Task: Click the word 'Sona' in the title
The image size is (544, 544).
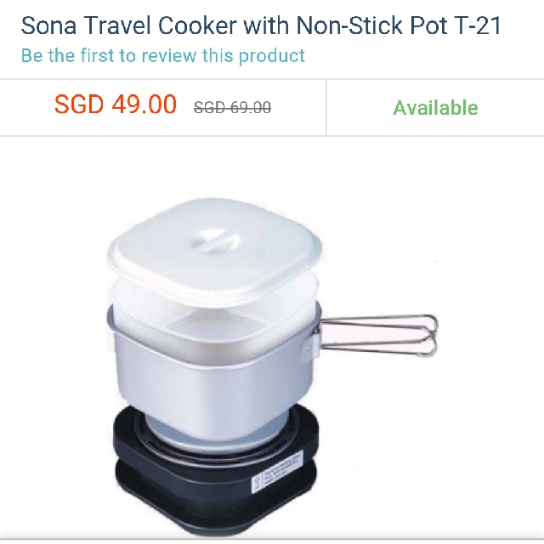Action: (x=48, y=25)
